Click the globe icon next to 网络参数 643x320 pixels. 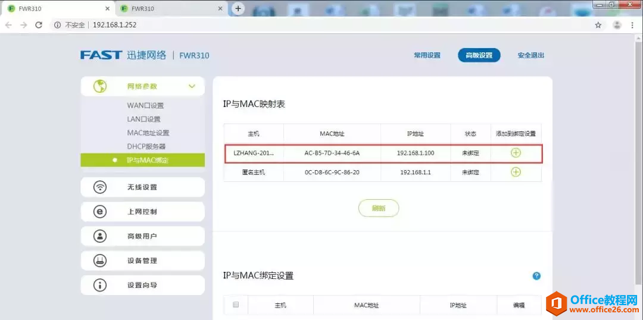(100, 86)
